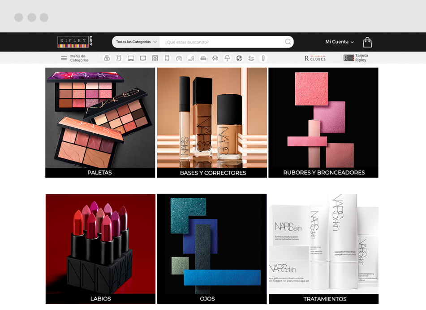The height and width of the screenshot is (310, 426).
Task: Select the washing machine appliances icon
Action: (155, 58)
